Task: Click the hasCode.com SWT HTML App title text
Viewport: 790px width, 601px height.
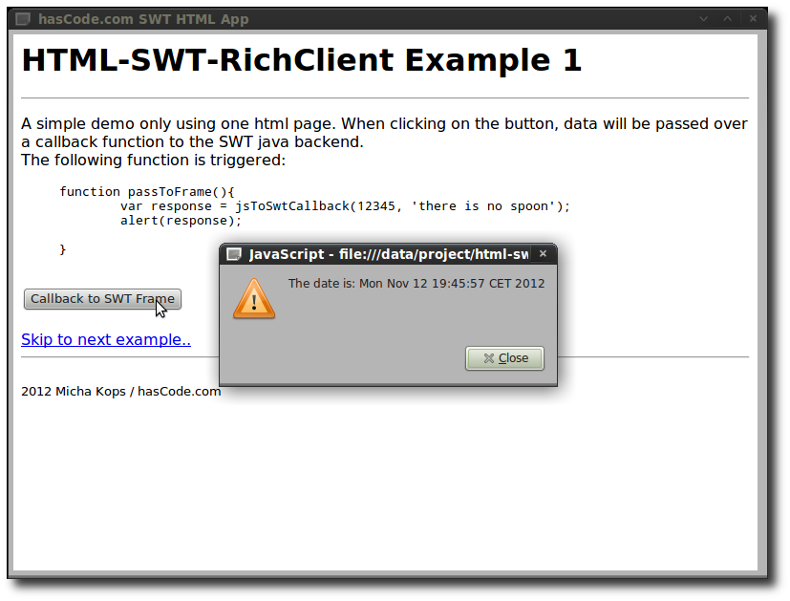Action: [137, 18]
